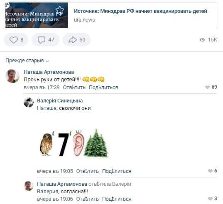Viewport: 223px width, 204px height.
Task: Share the comment posted at 17:39
Action: point(103,87)
